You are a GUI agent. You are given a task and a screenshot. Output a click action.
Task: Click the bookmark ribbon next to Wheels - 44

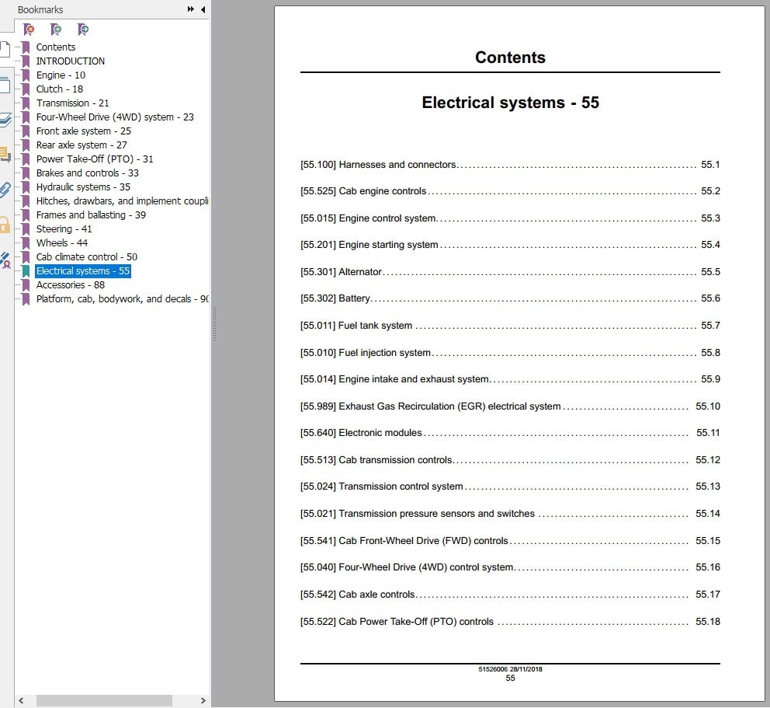point(26,243)
